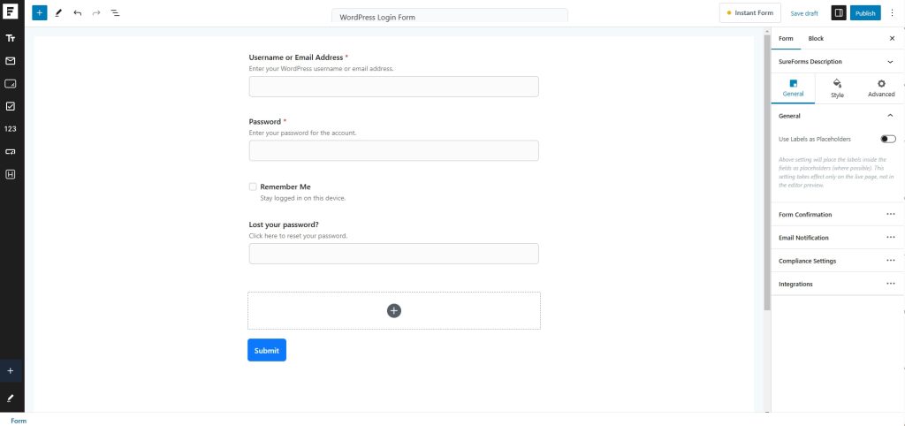Click the Save draft link
The height and width of the screenshot is (426, 905).
(x=804, y=13)
